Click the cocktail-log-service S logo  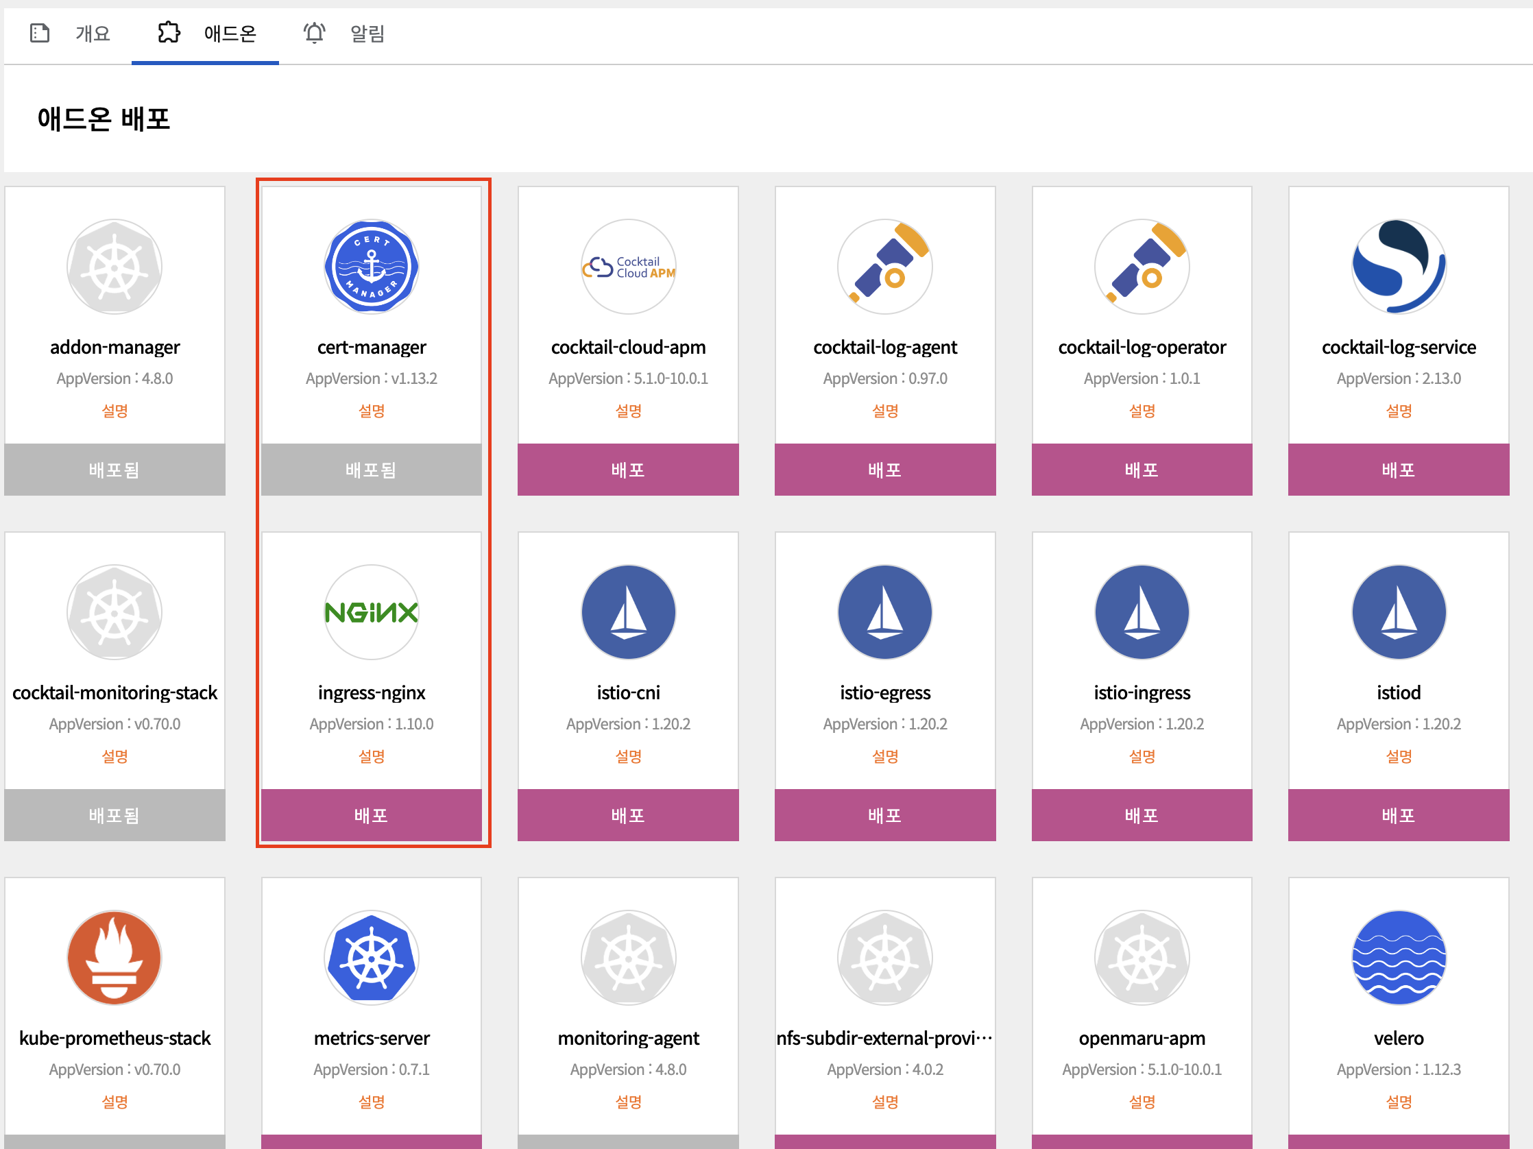(1398, 267)
